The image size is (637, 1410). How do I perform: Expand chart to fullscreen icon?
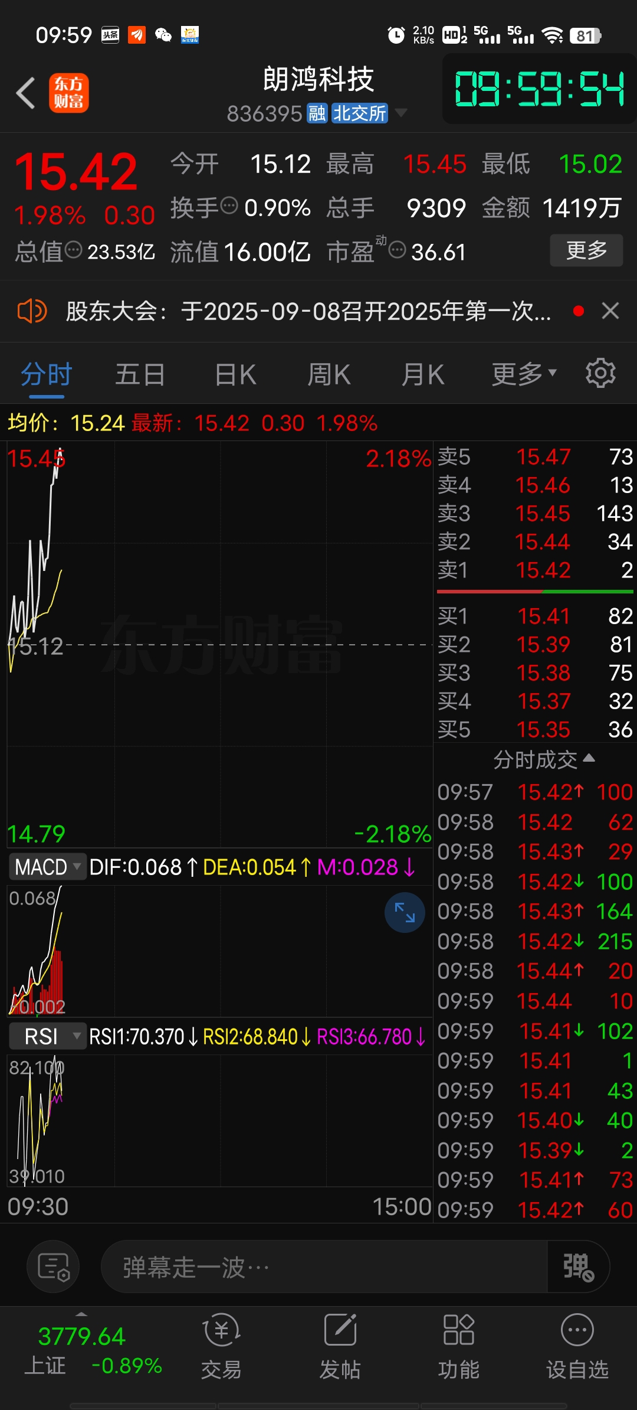(x=405, y=913)
